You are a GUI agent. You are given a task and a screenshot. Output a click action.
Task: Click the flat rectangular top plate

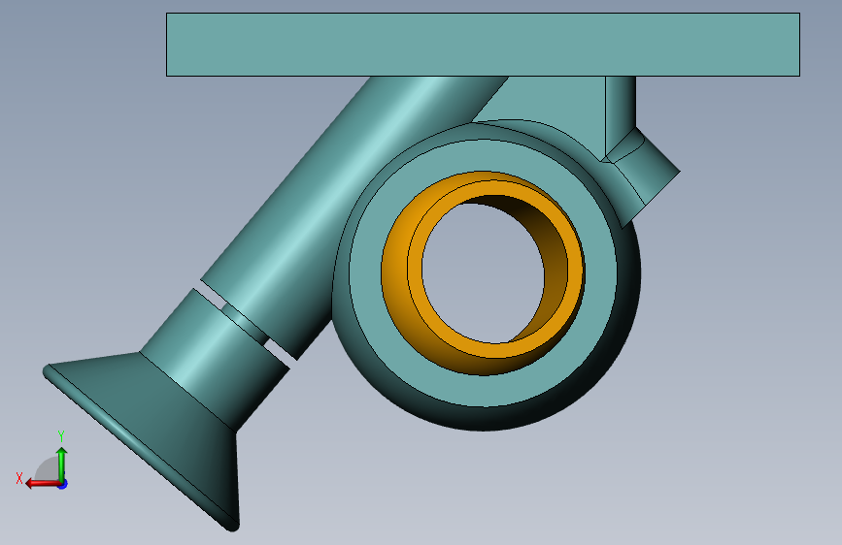click(483, 45)
